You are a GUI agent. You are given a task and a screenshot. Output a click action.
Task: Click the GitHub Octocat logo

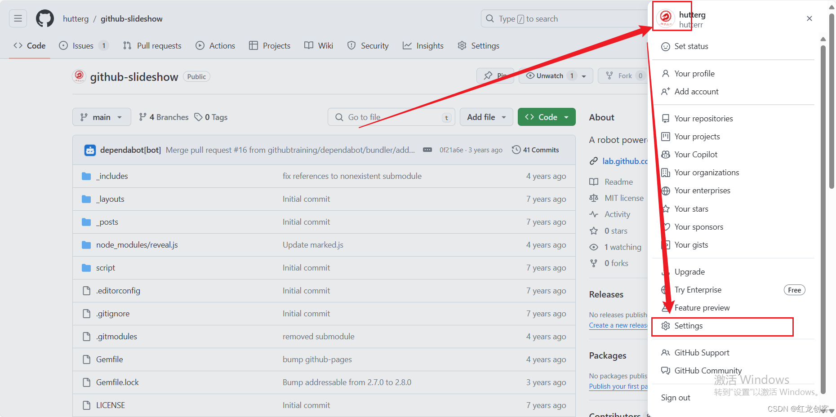[45, 18]
